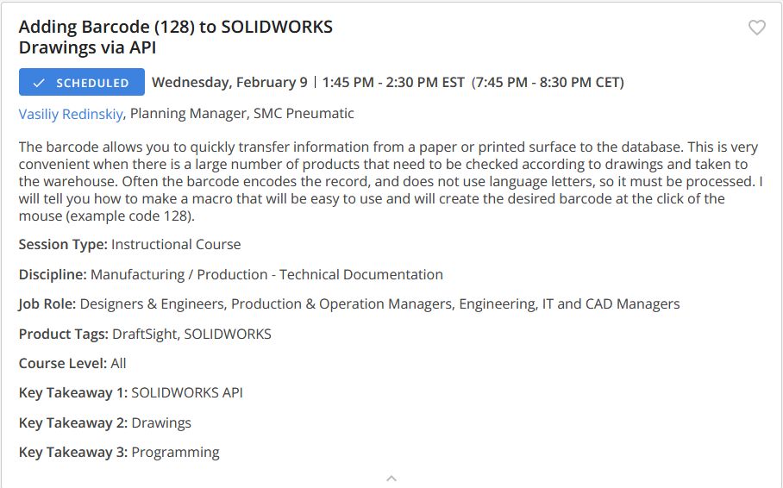Open Vasiliy Redinskiy's speaker profile link
Screen dimensions: 783x488
(71, 114)
